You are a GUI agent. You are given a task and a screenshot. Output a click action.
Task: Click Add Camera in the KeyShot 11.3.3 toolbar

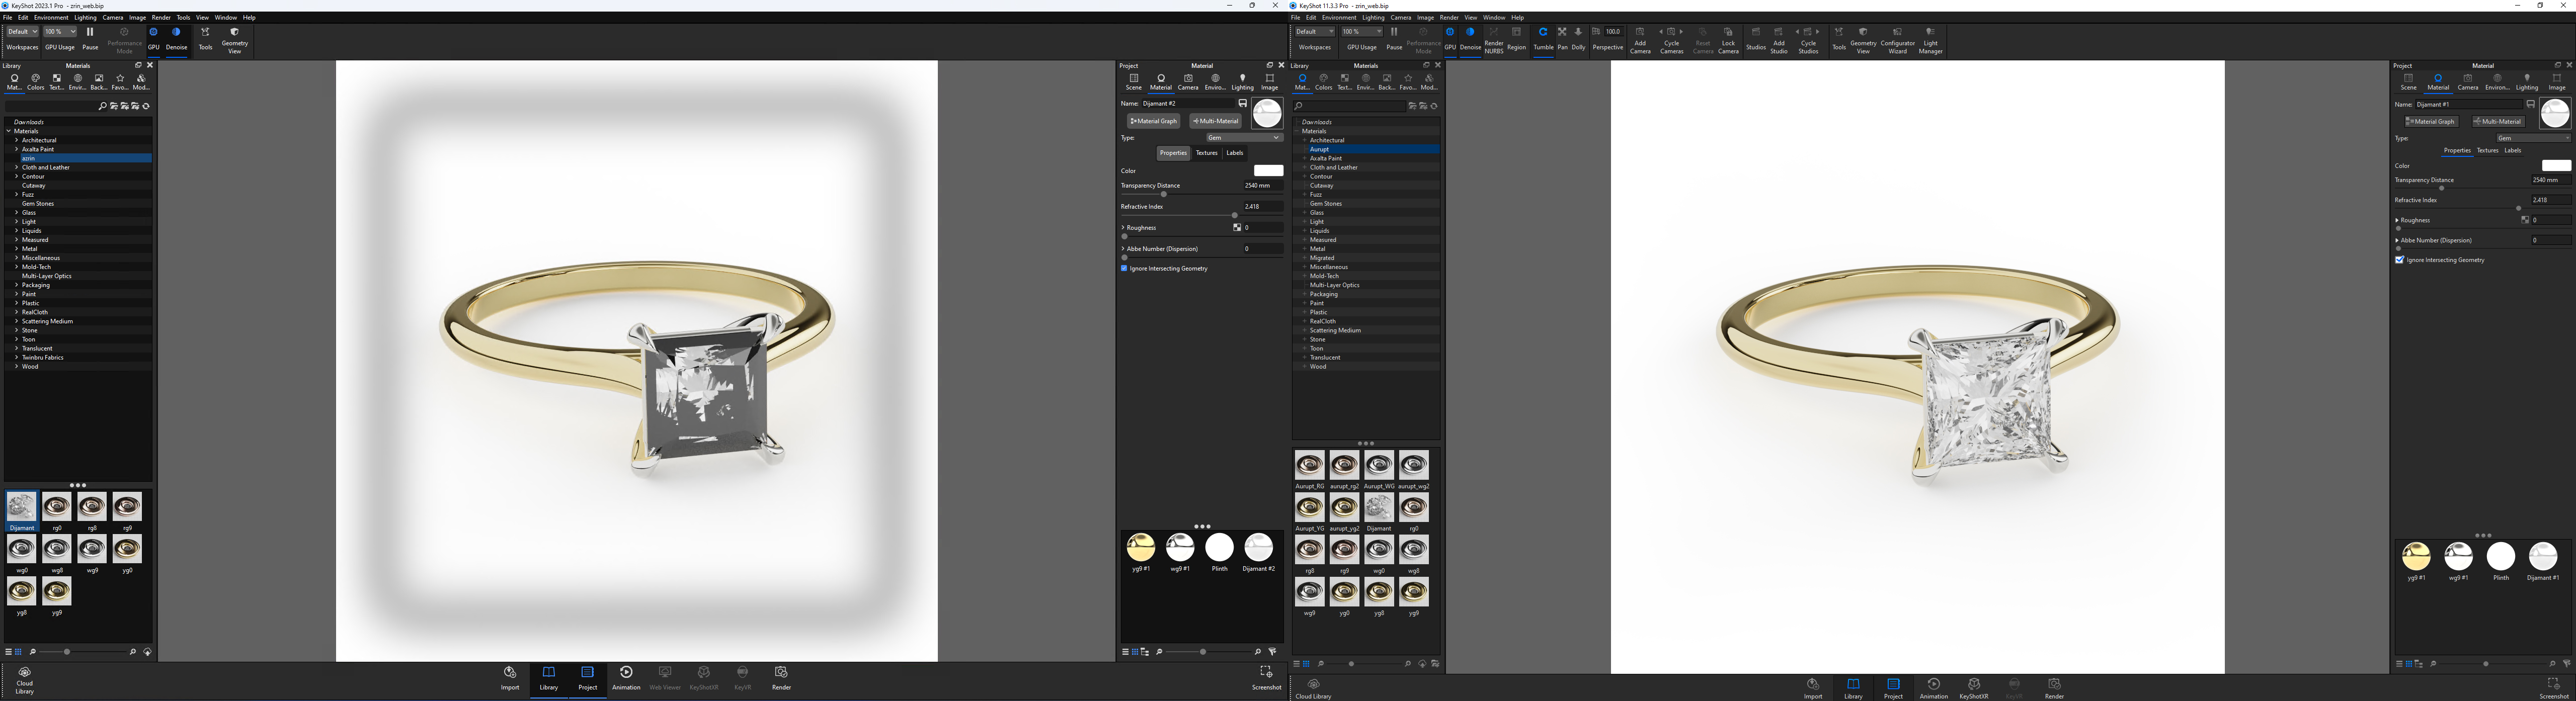click(x=1640, y=39)
